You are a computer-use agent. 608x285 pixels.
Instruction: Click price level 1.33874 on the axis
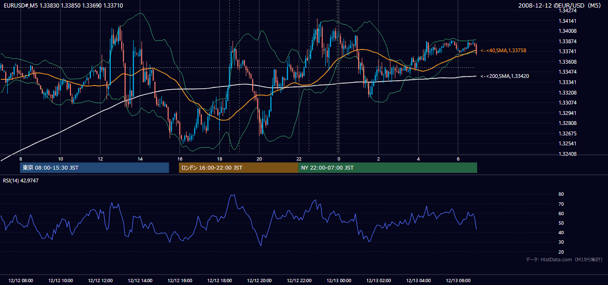(x=568, y=41)
